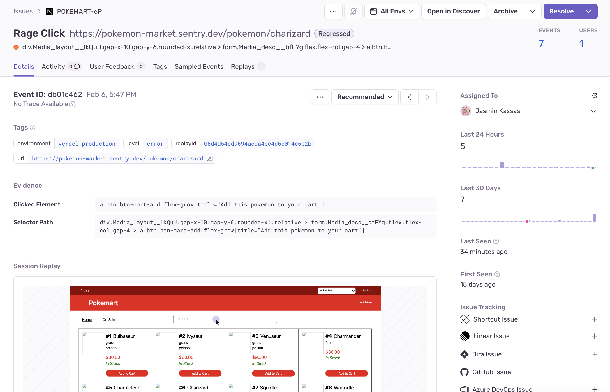The image size is (610, 392).
Task: Click the GitHub Issue logo icon
Action: (464, 372)
